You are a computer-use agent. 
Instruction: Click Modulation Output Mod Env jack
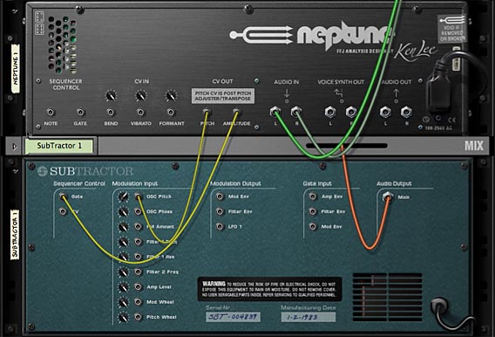(x=220, y=196)
